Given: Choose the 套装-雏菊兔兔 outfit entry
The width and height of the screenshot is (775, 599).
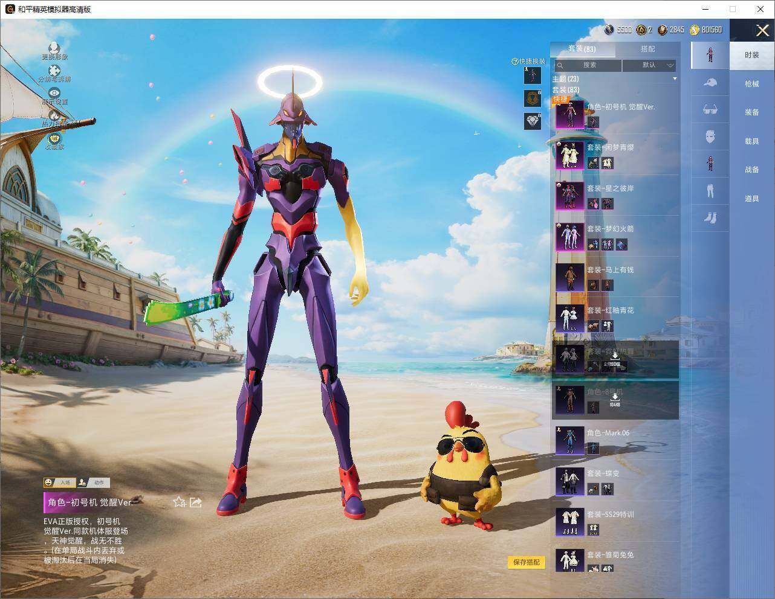Looking at the screenshot, I should tap(615, 562).
